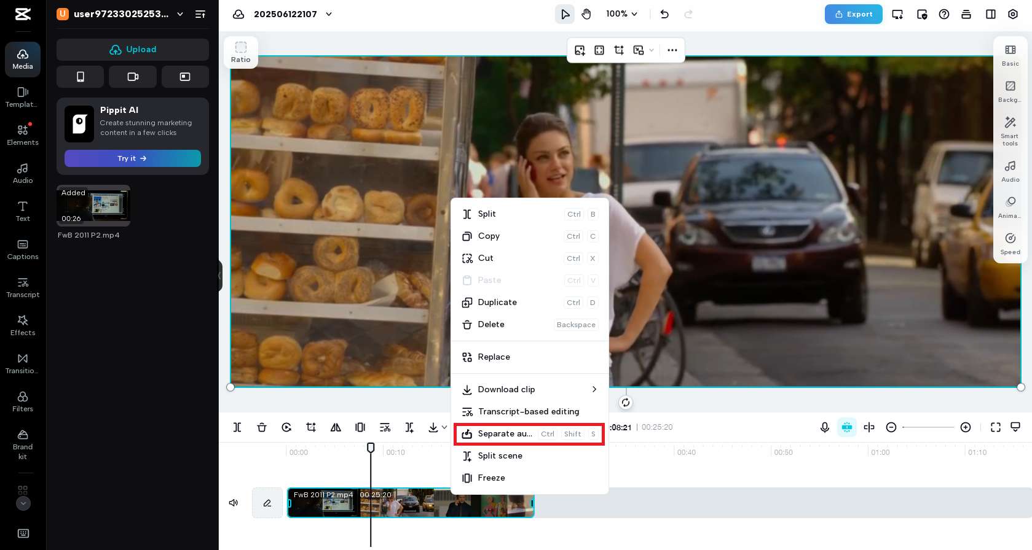
Task: Open the 100% zoom dropdown
Action: point(622,14)
